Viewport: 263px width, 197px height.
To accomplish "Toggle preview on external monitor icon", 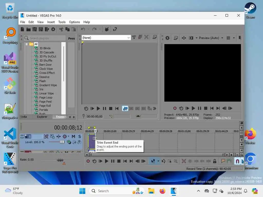I will [176, 38].
